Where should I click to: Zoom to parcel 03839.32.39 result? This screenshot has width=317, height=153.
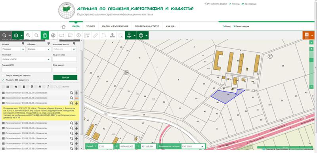(71, 103)
